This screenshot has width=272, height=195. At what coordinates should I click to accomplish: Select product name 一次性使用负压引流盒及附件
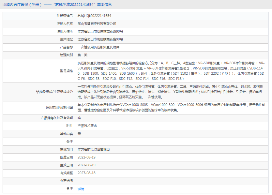(98, 47)
